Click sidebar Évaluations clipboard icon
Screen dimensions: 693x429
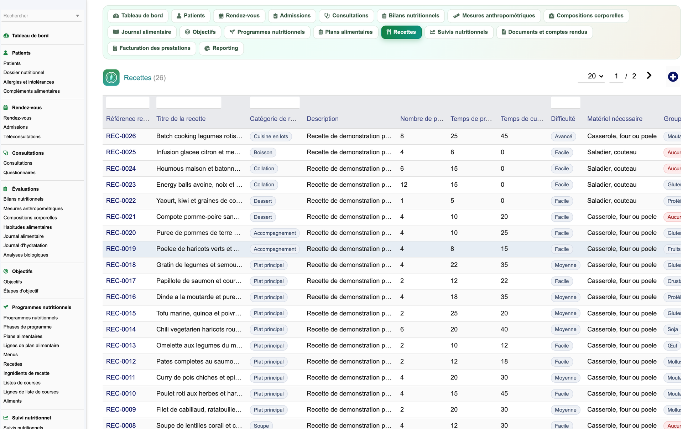(5, 189)
